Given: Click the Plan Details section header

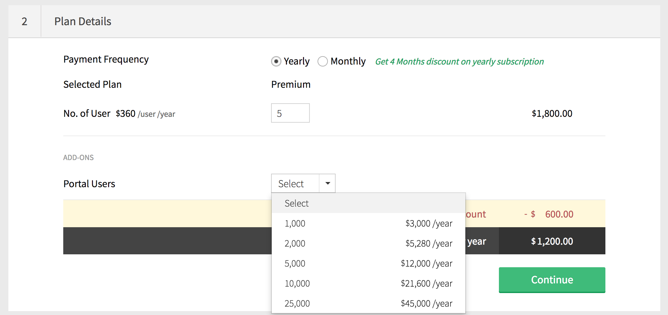Looking at the screenshot, I should [83, 21].
